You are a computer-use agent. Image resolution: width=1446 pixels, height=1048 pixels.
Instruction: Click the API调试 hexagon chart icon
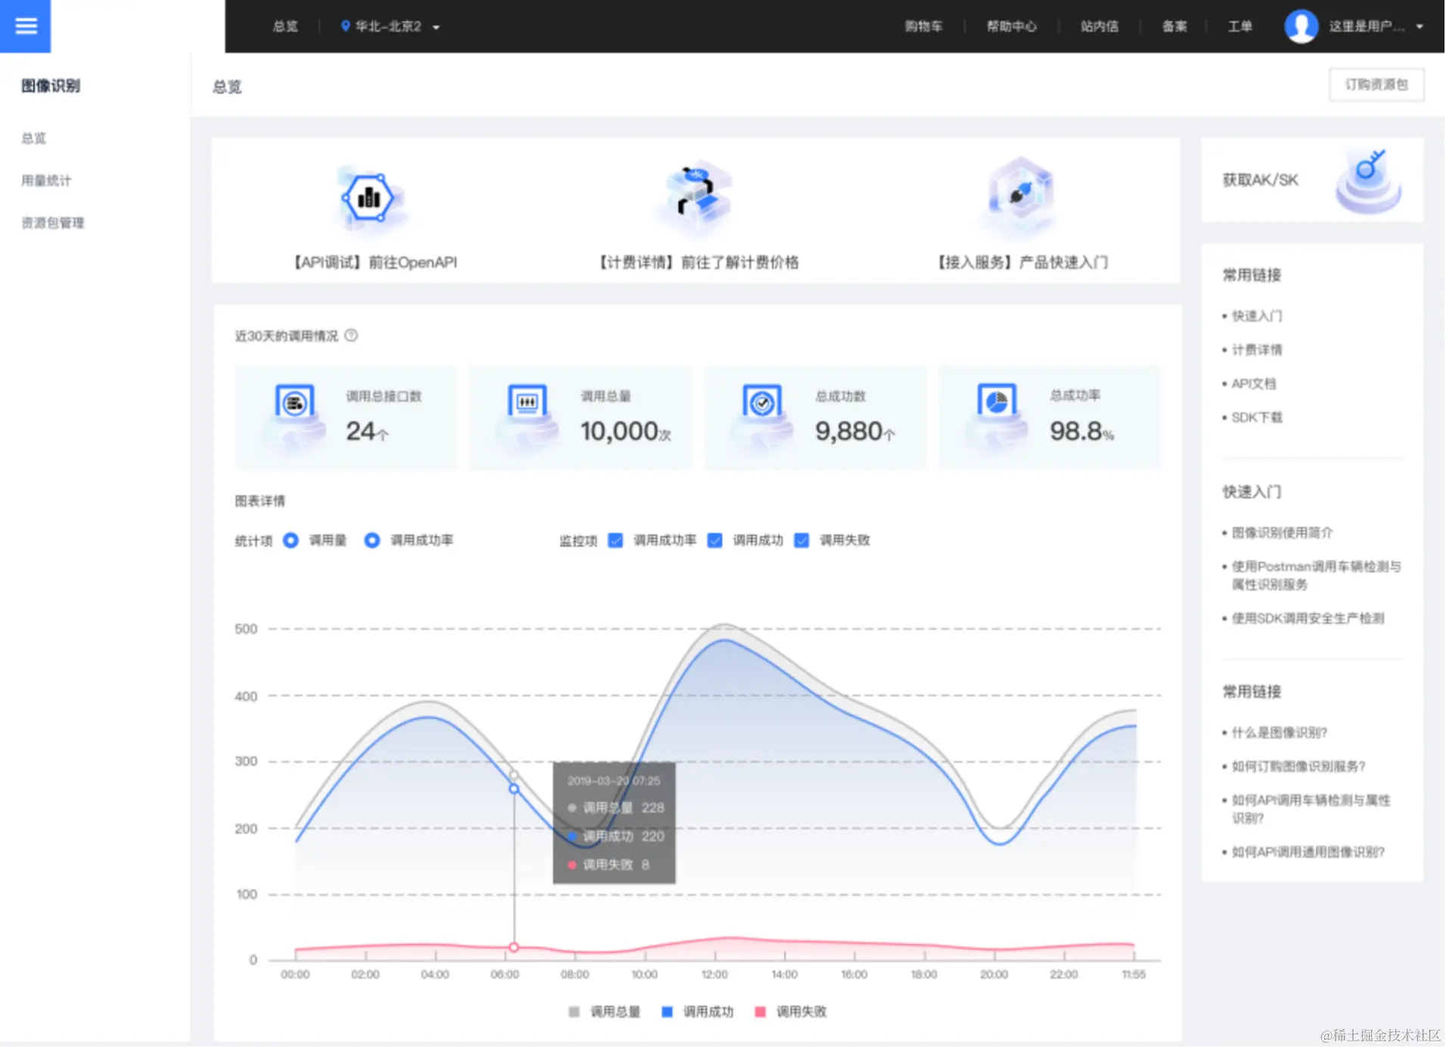pos(370,198)
